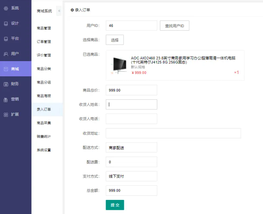Click the 查找用户ID button
The height and width of the screenshot is (214, 263).
(175, 25)
